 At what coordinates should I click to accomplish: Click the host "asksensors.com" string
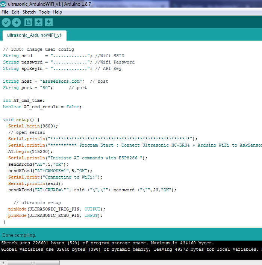point(61,81)
